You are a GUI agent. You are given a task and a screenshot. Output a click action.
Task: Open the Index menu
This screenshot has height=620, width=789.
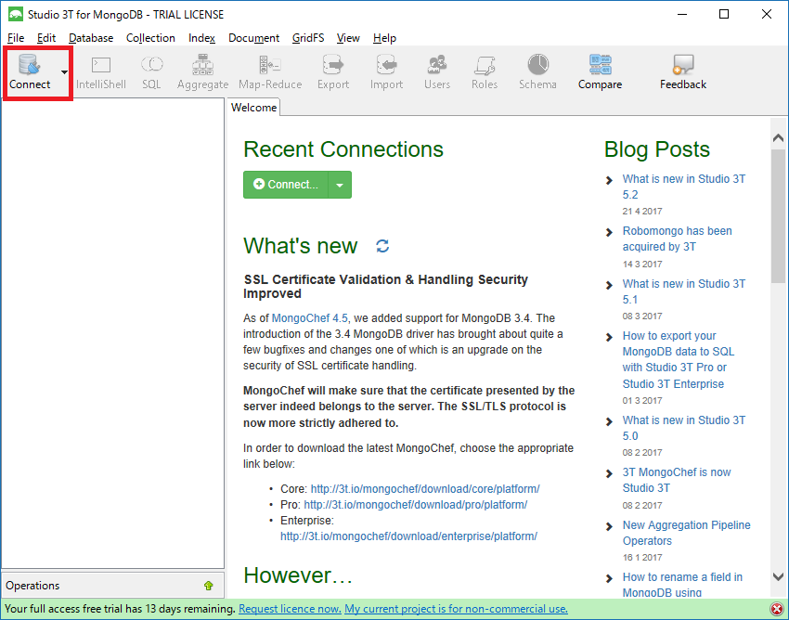click(x=201, y=38)
